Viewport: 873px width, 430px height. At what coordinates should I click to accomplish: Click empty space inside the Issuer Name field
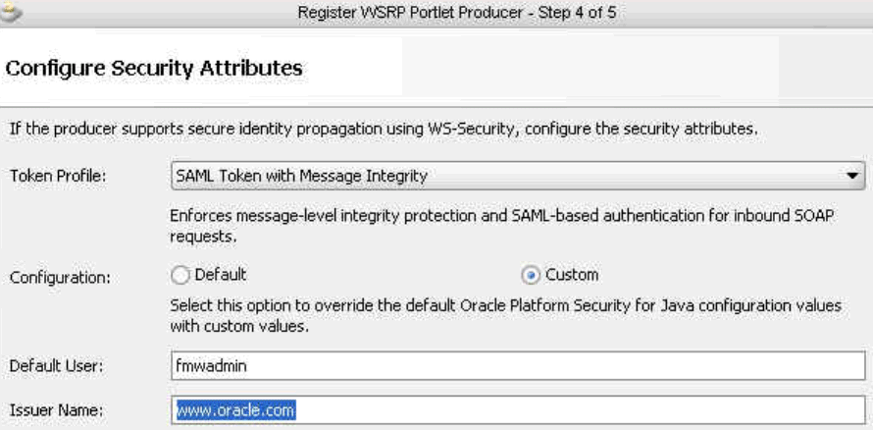[x=579, y=410]
